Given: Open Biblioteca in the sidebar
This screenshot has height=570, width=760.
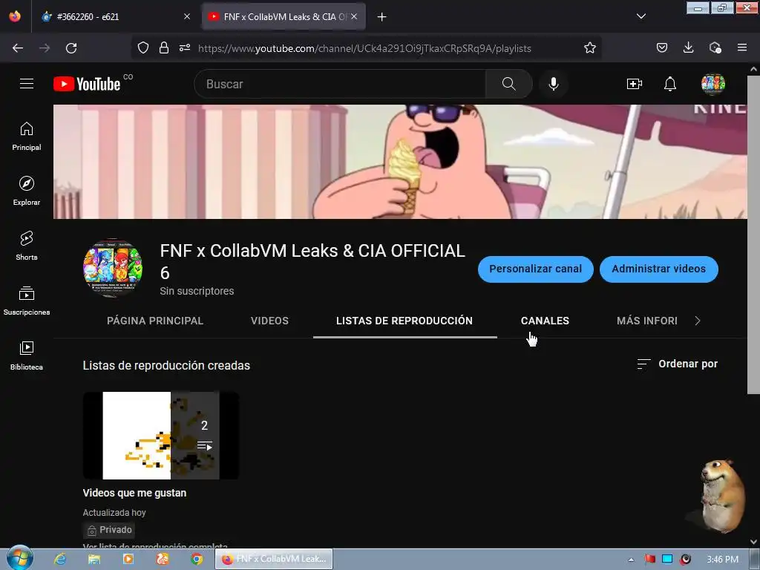Looking at the screenshot, I should pos(27,356).
